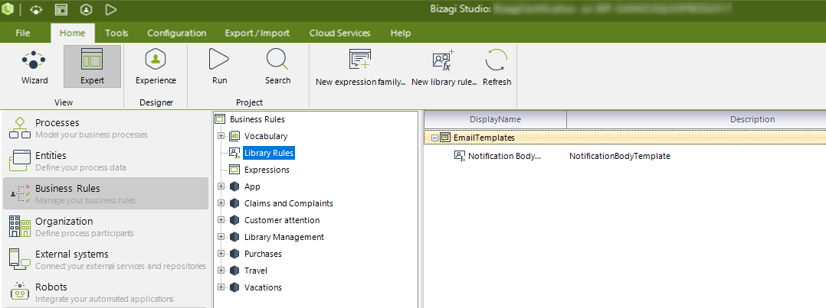Click the Bizagi logo icon in title bar

click(x=8, y=9)
